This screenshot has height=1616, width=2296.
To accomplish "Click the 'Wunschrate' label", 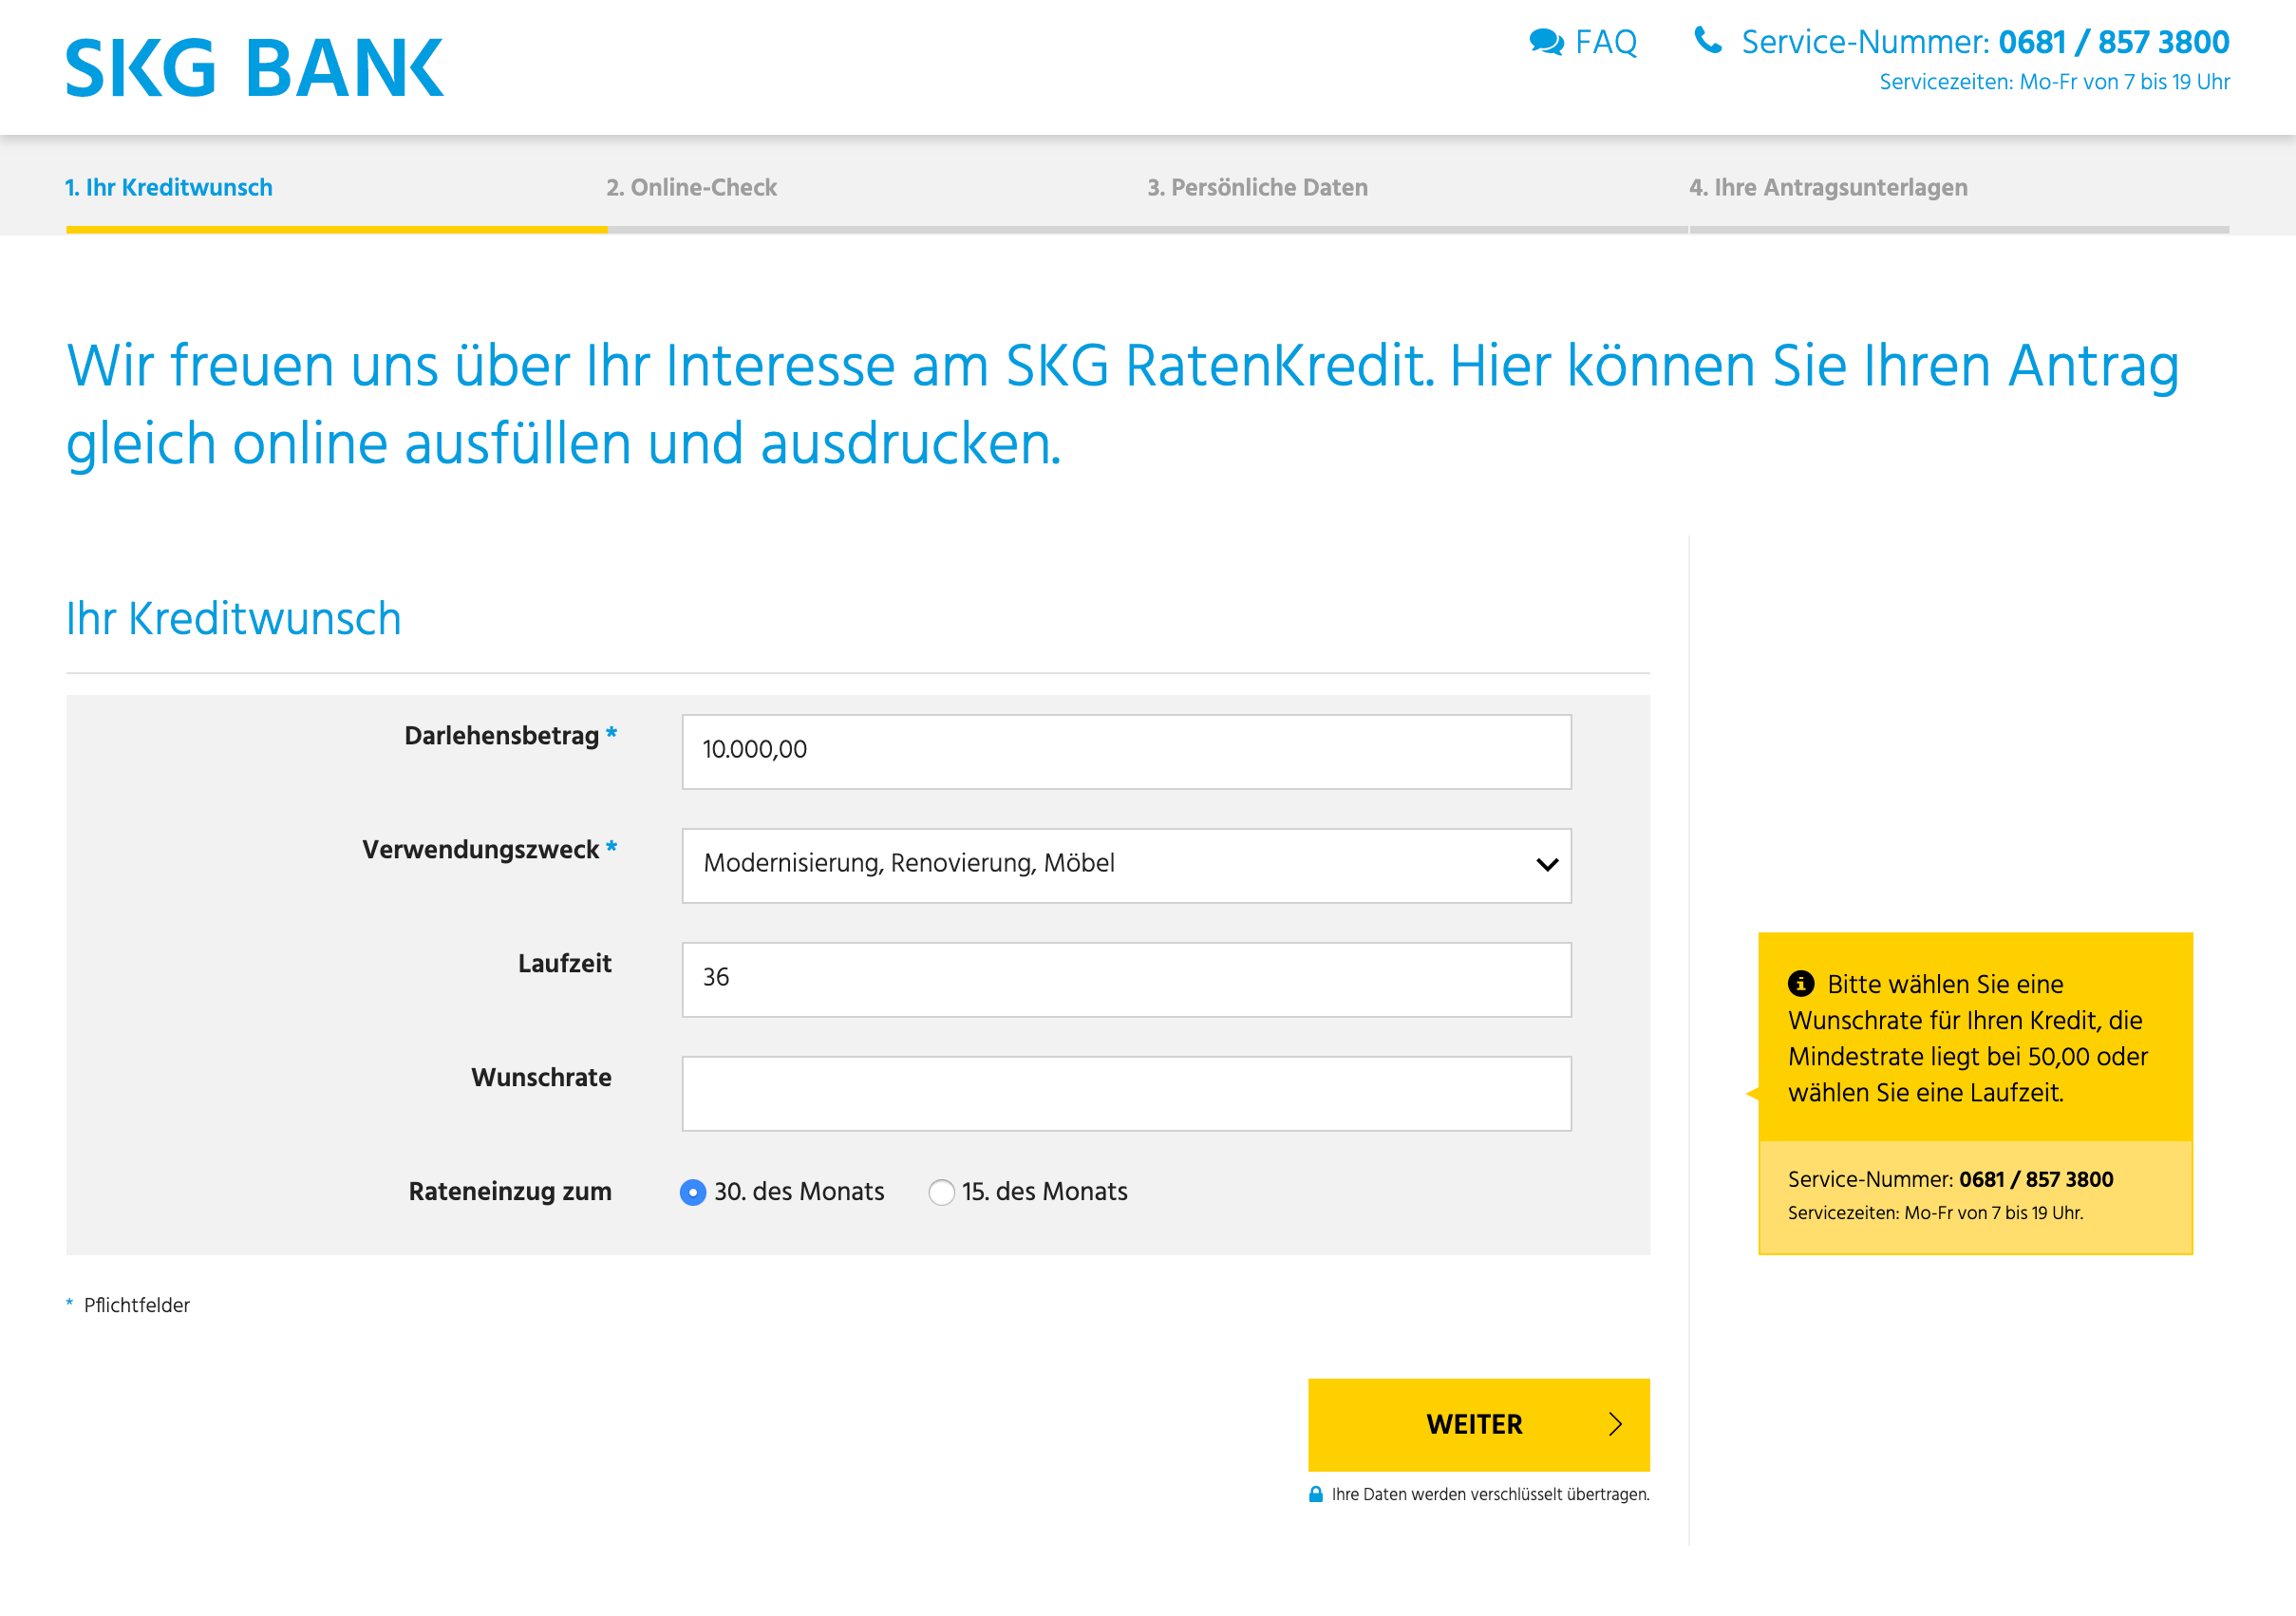I will click(541, 1078).
